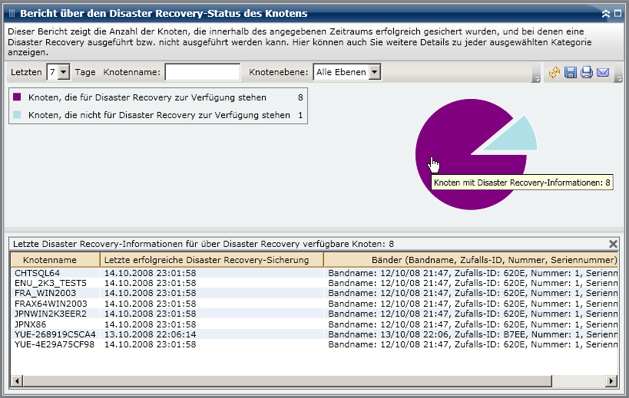Click legend text Knoten, die nicht für Disaster Recovery
Viewport: 629px width, 398px height.
point(159,115)
